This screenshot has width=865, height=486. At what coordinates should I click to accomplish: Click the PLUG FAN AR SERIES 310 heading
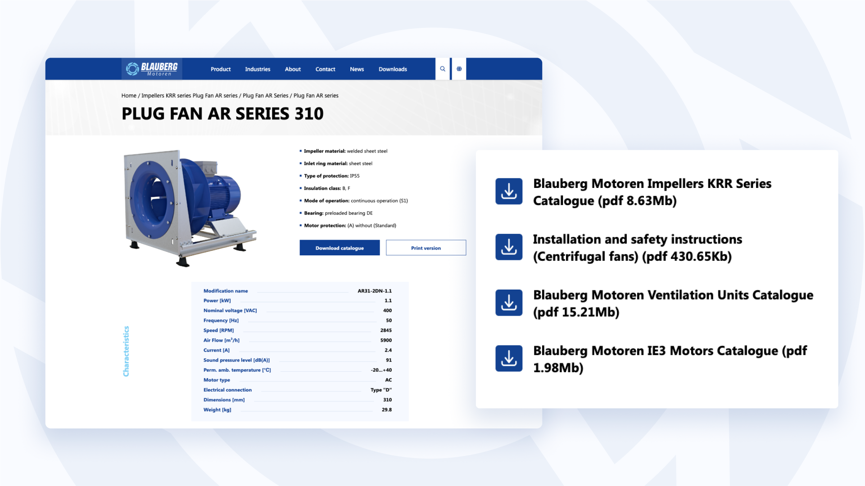point(222,114)
